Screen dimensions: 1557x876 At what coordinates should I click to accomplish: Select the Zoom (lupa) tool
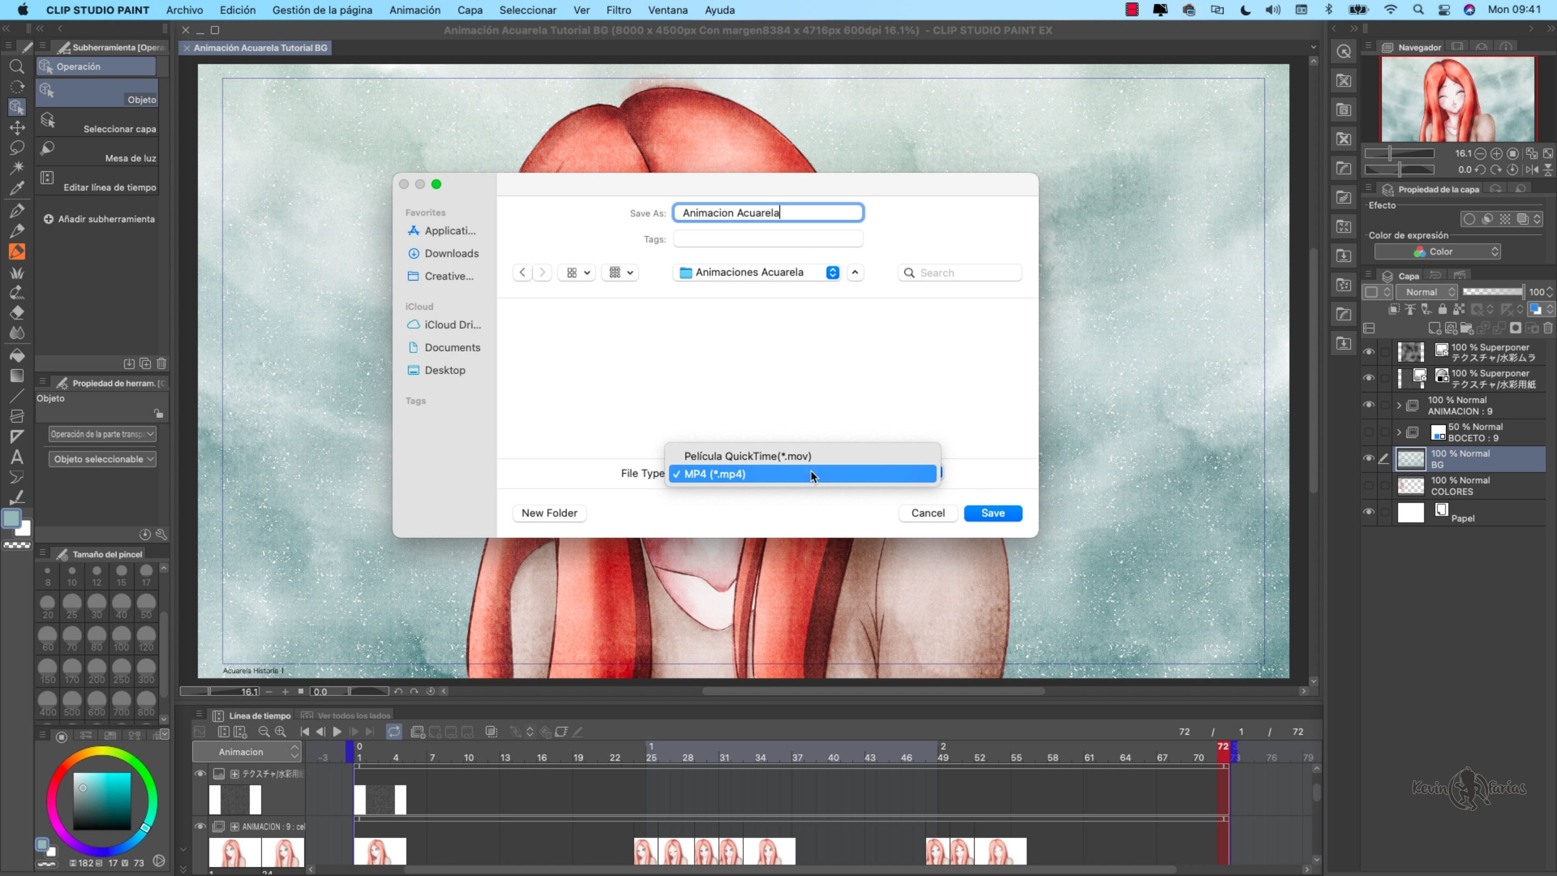click(17, 67)
